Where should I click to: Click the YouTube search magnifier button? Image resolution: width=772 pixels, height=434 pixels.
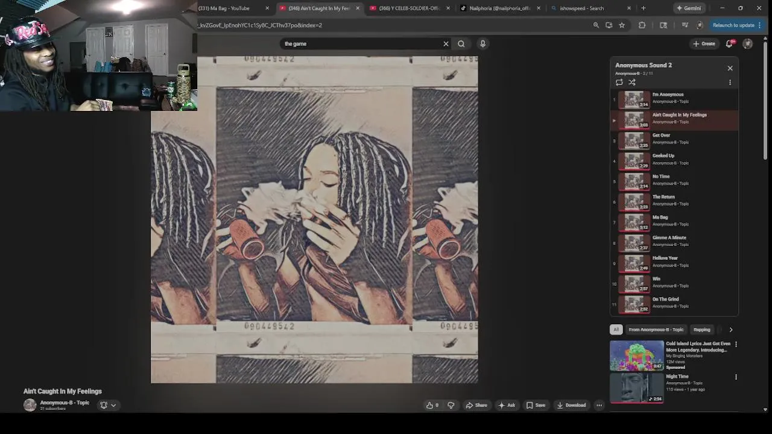pos(461,43)
